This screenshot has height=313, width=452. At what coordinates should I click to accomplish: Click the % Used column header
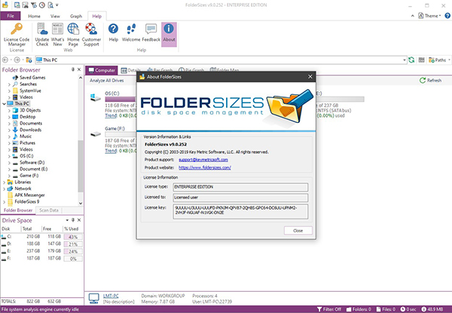click(72, 229)
